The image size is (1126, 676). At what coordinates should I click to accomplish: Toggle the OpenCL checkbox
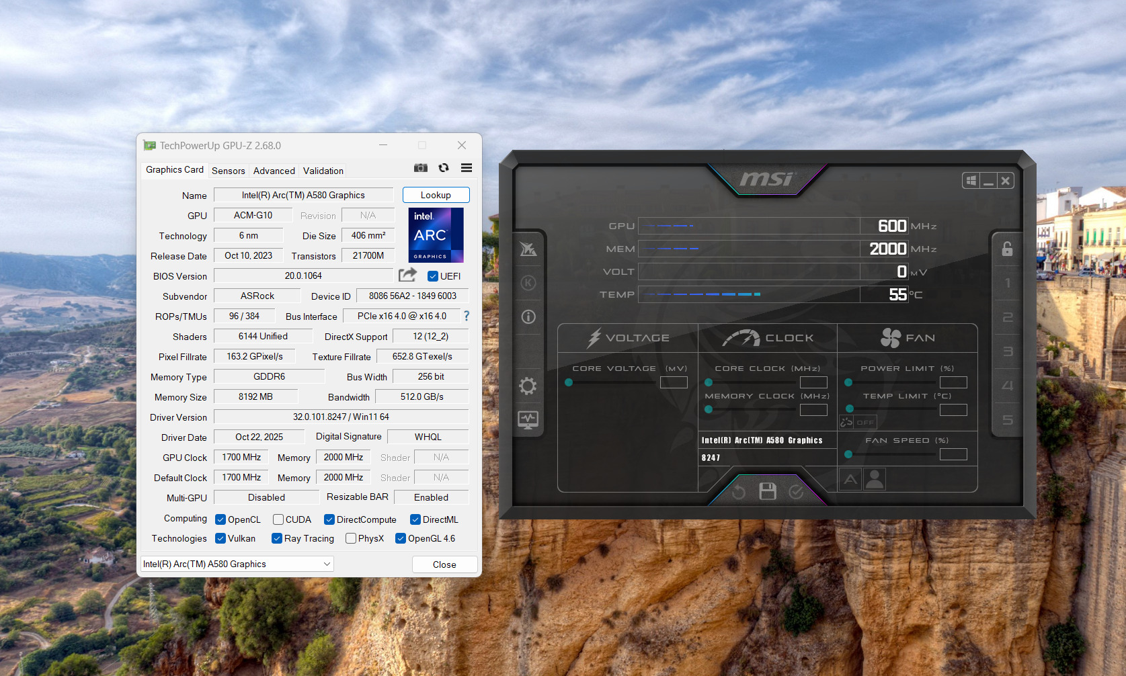[220, 519]
